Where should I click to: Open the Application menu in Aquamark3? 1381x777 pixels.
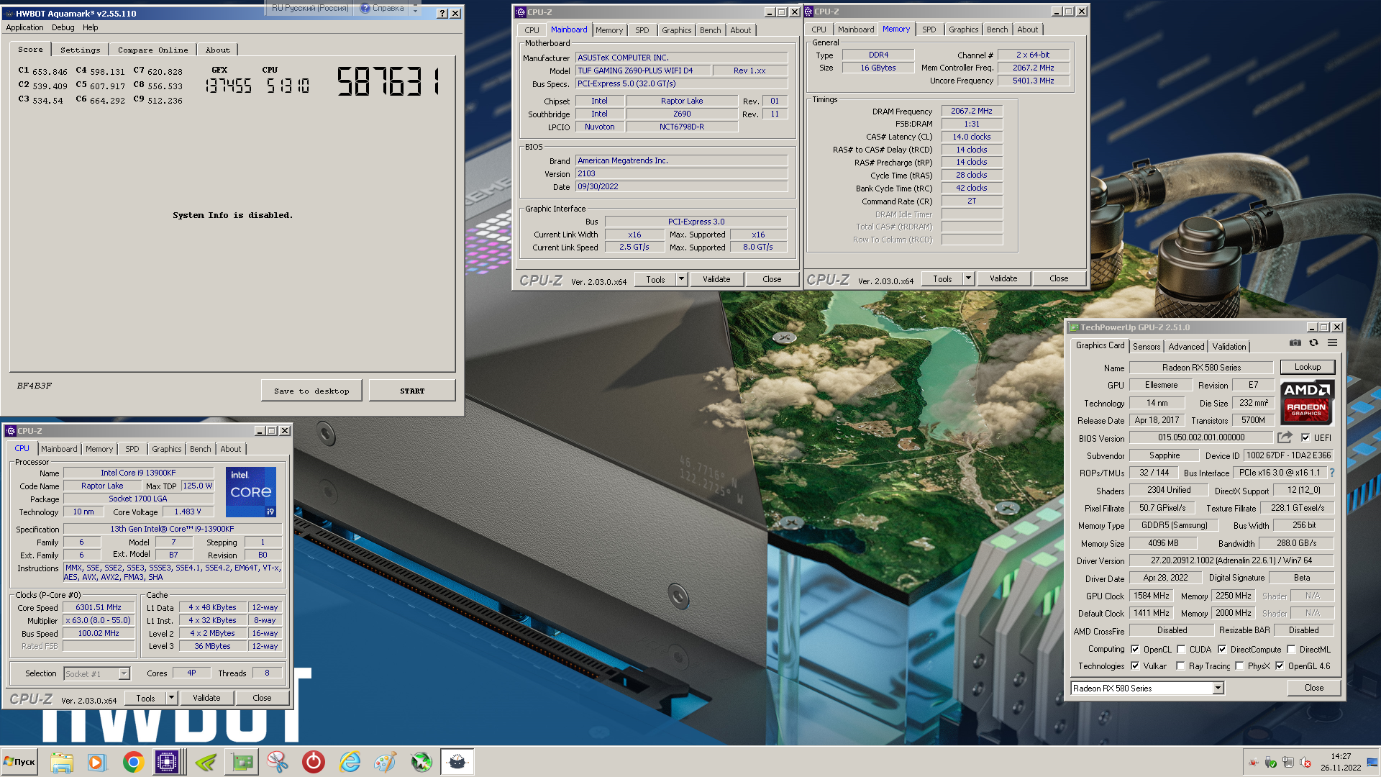[x=24, y=27]
